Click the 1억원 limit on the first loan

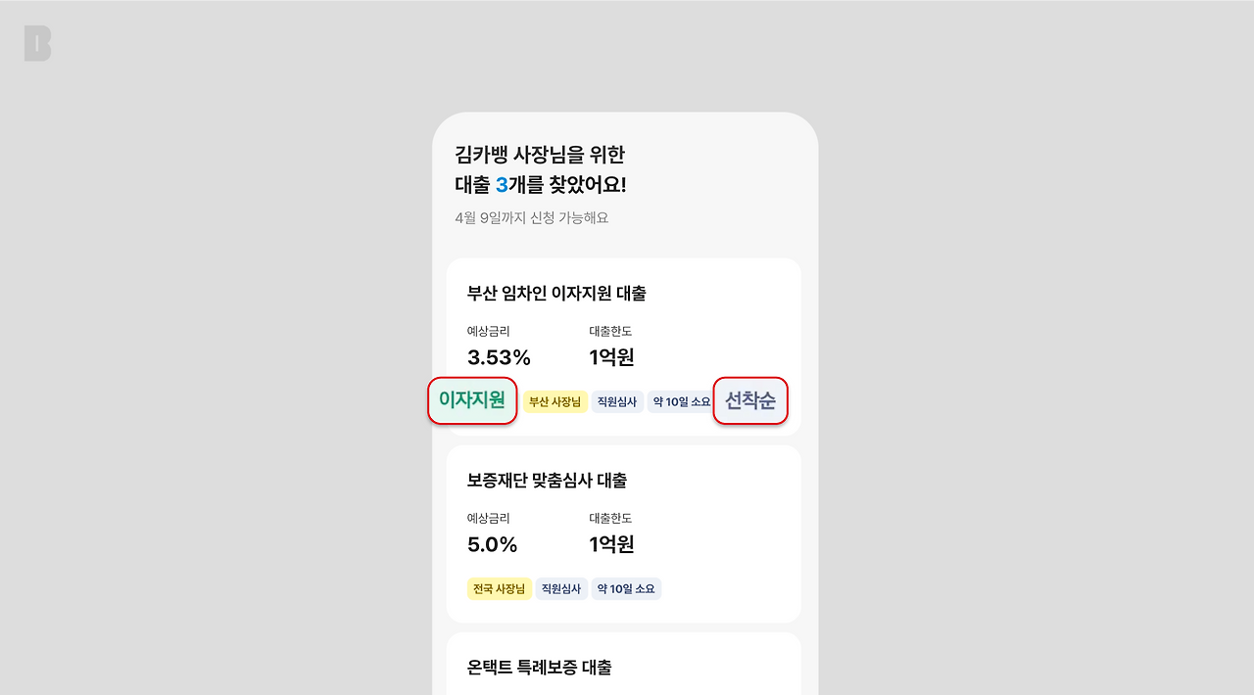tap(610, 356)
